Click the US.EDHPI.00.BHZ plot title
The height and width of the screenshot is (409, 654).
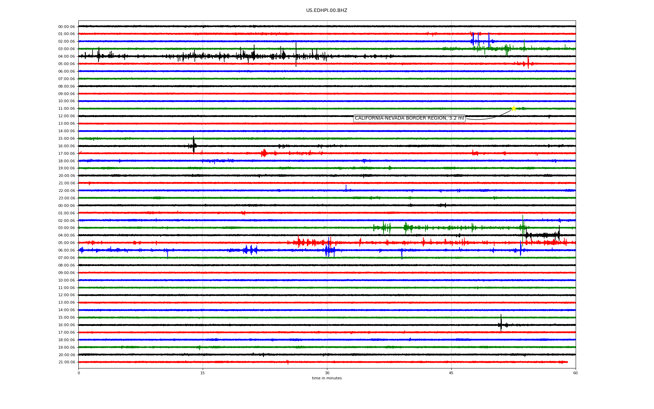[327, 11]
